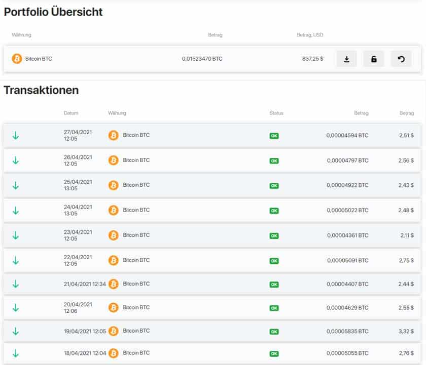Click the green arrow for 19/04/2021 transaction
The height and width of the screenshot is (365, 426).
tap(16, 331)
